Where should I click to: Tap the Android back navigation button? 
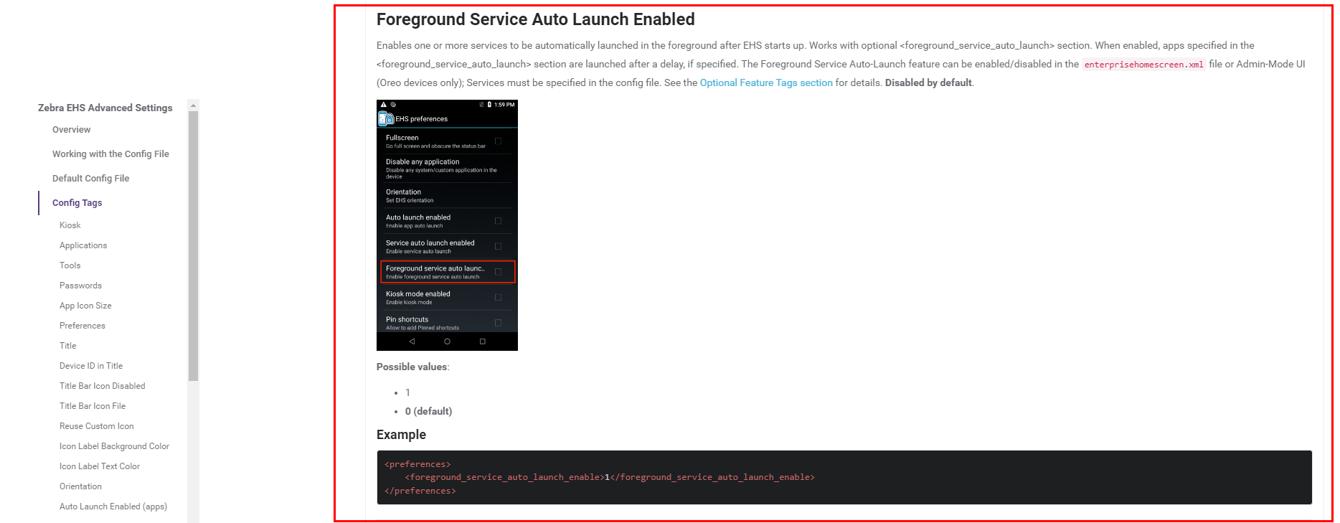click(x=412, y=341)
